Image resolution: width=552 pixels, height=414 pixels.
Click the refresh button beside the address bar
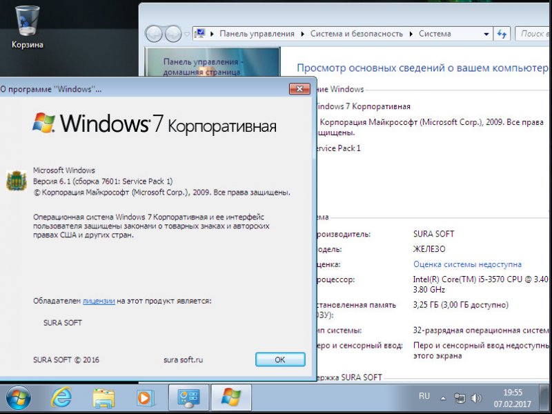(x=502, y=34)
